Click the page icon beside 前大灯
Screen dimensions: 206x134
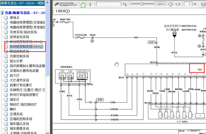click(6, 76)
